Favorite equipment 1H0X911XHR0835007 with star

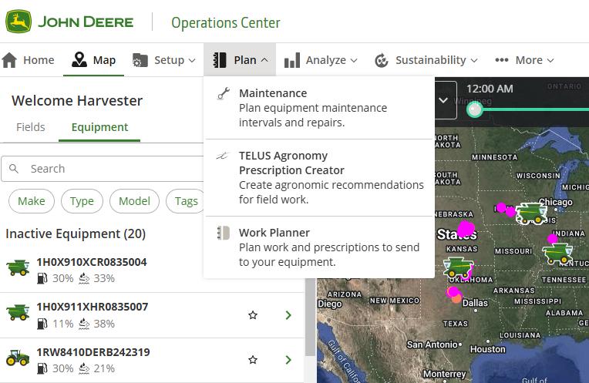253,315
